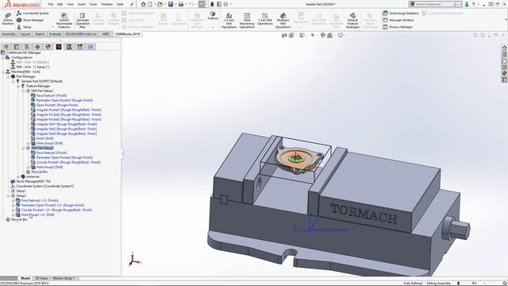Switch to the FeatureManager design tree tab
508x286 pixels.
pos(6,47)
